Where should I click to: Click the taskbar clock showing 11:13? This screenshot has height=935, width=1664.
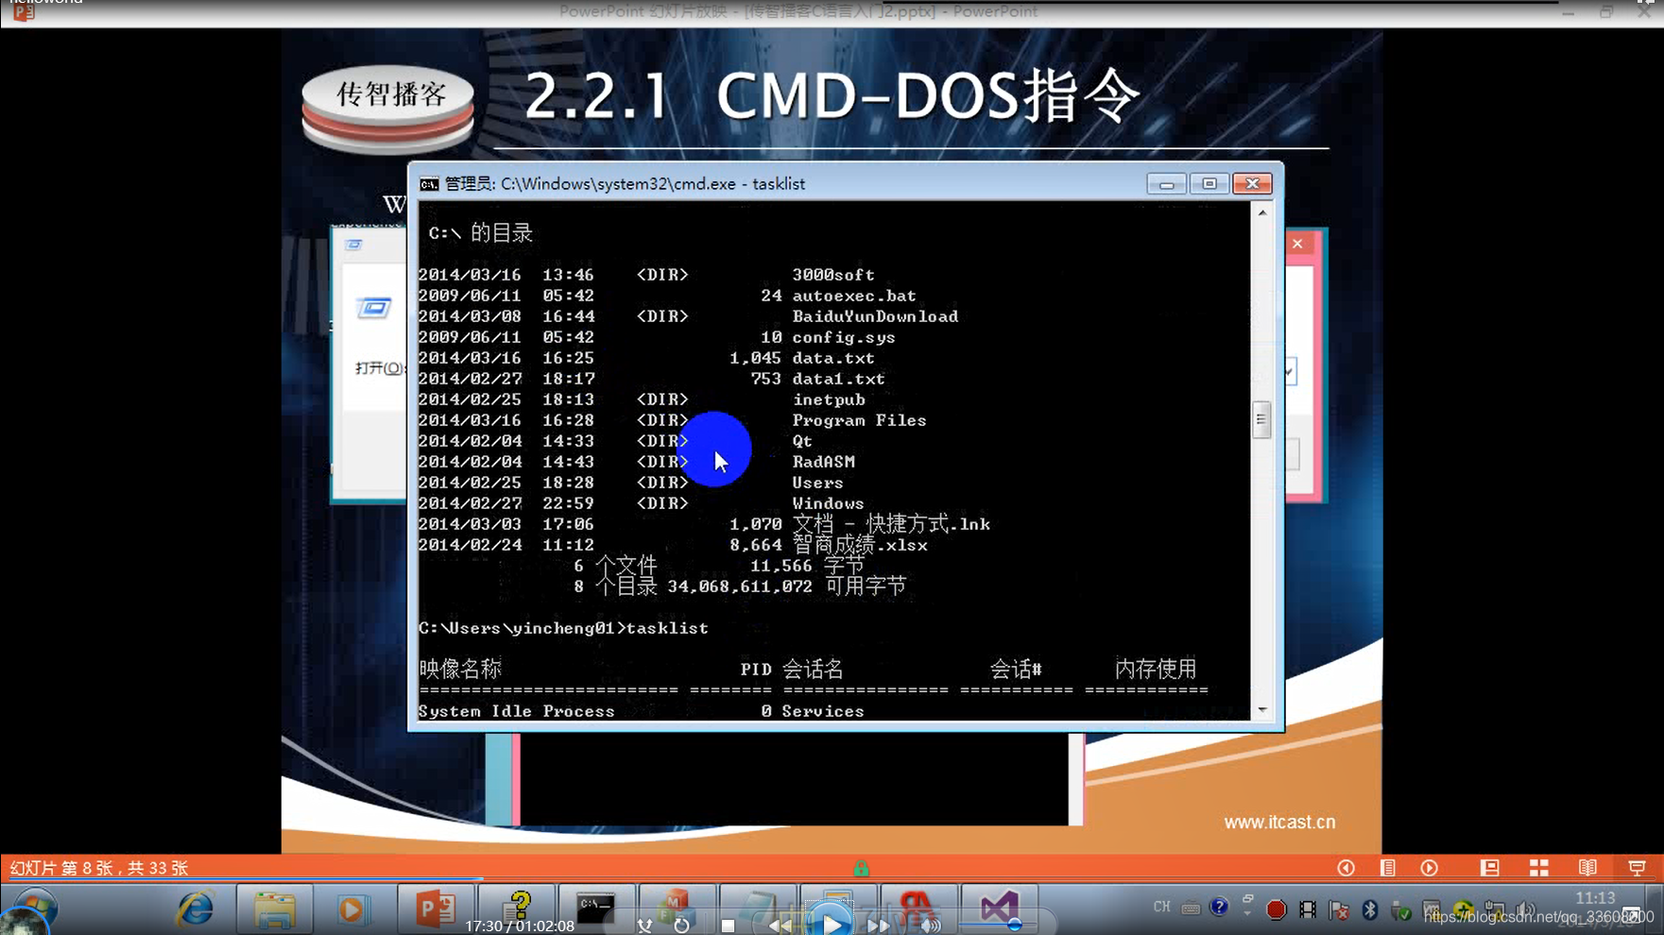point(1595,898)
